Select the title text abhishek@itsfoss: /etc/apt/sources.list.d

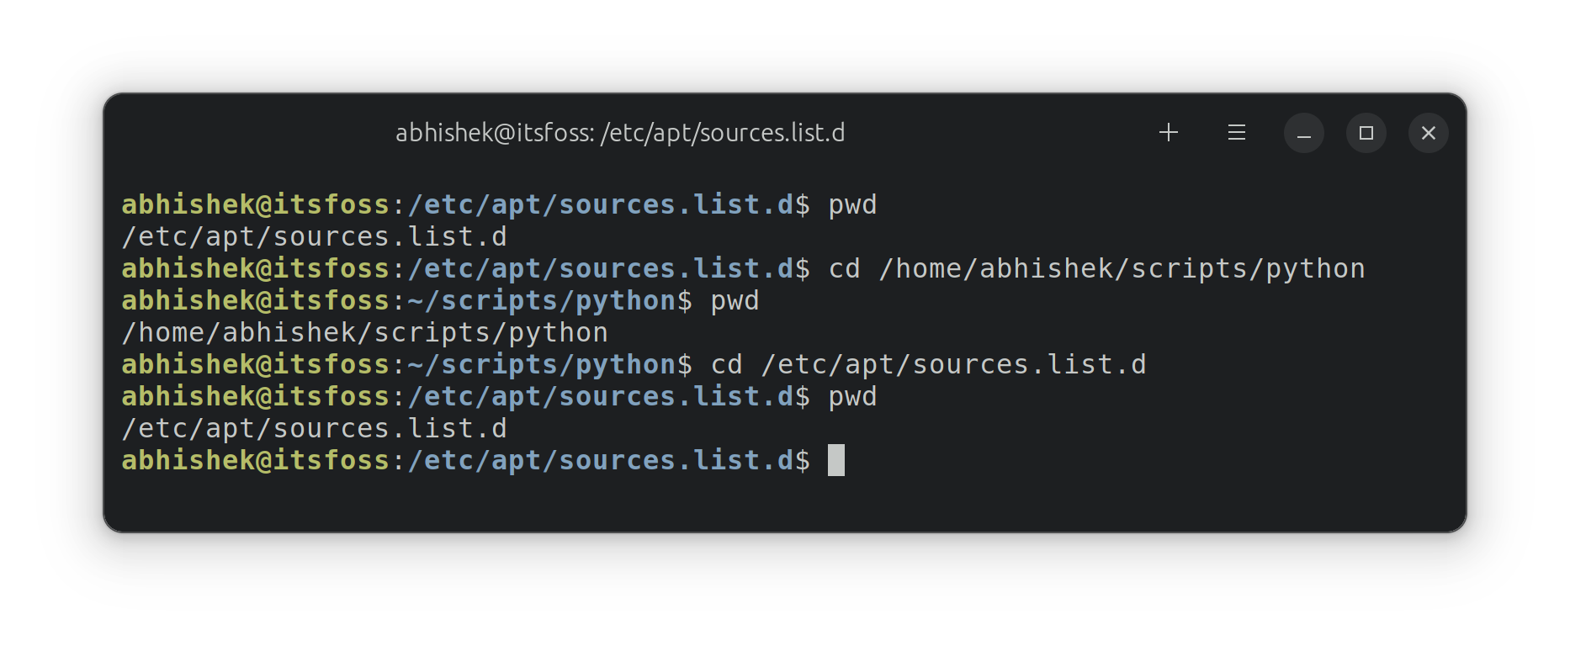[621, 132]
